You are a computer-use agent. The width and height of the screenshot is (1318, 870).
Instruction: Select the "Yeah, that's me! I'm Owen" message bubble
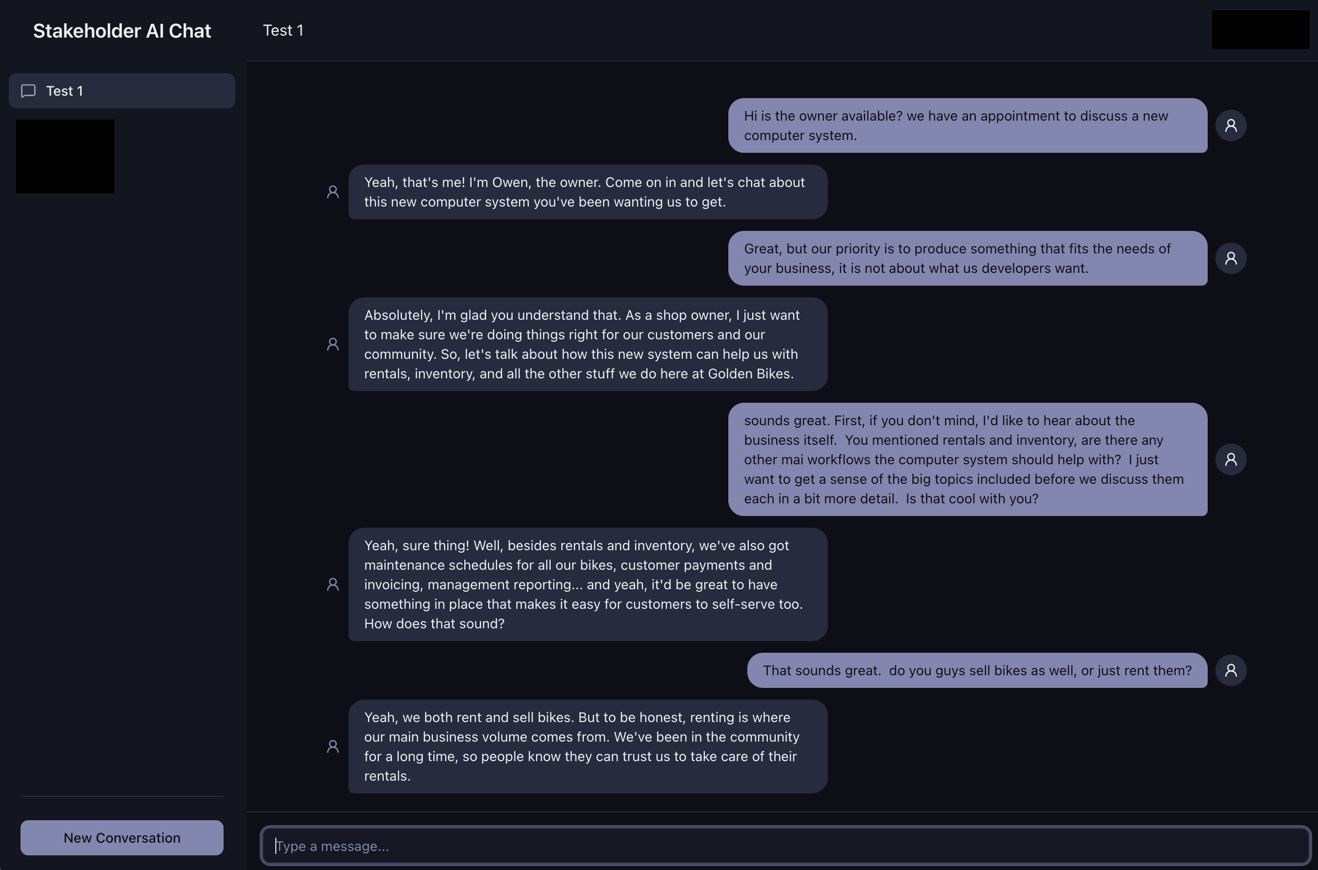(587, 192)
